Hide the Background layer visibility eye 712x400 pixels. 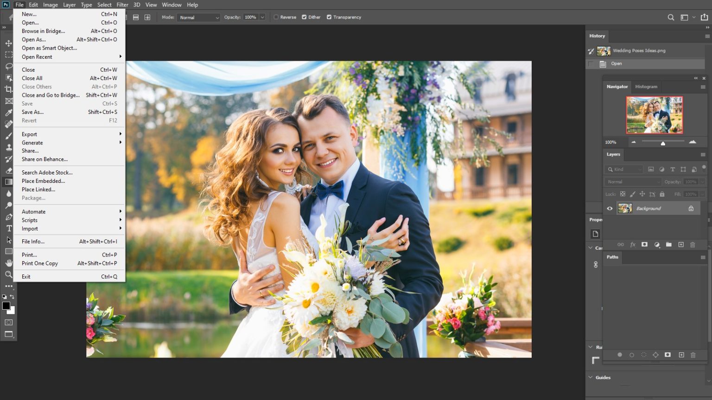pos(610,208)
